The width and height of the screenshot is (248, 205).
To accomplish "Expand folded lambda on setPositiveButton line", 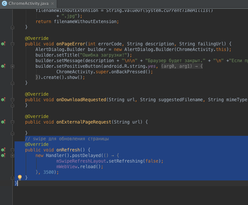I will [x=12, y=66].
